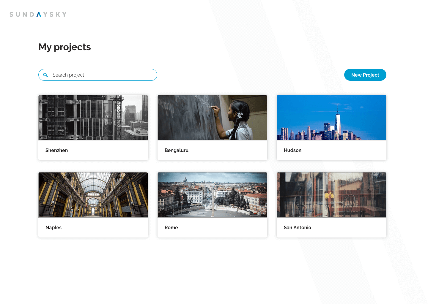The width and height of the screenshot is (428, 304).
Task: Open the Rome cityscape thumbnail
Action: [x=212, y=195]
